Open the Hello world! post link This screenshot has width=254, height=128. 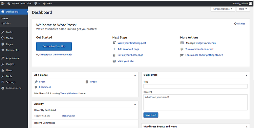coord(68,116)
